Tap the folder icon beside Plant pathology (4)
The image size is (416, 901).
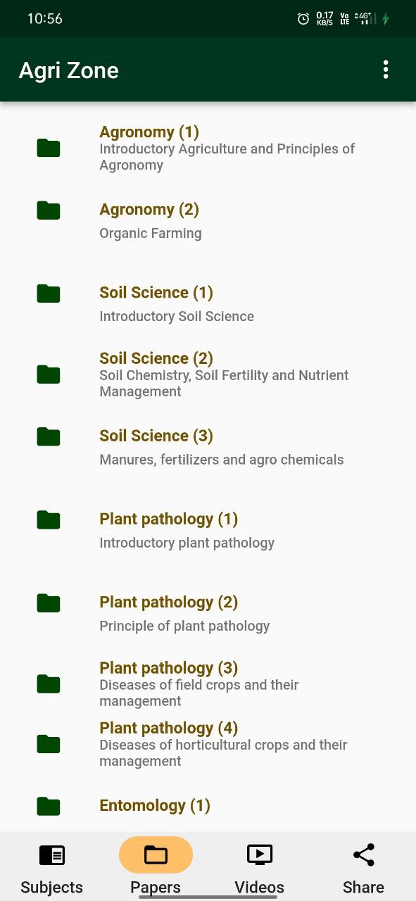click(x=49, y=743)
